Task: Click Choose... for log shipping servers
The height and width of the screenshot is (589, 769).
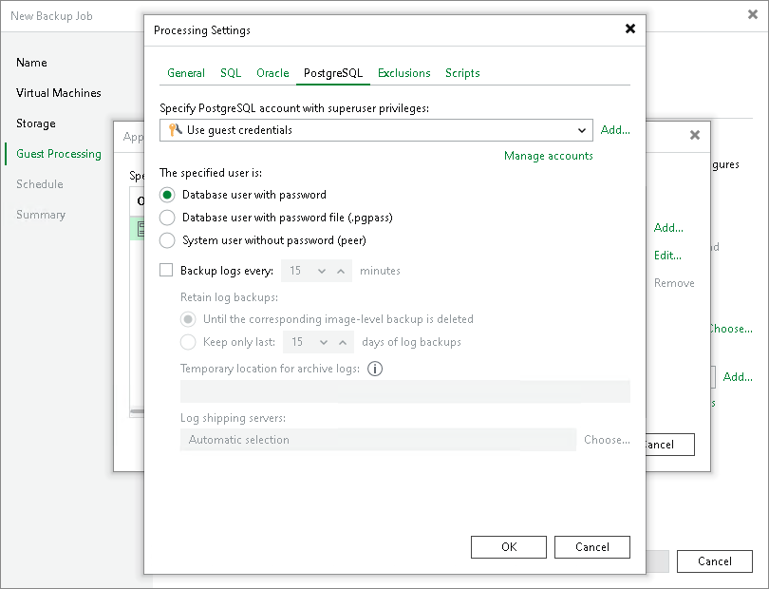Action: (x=607, y=440)
